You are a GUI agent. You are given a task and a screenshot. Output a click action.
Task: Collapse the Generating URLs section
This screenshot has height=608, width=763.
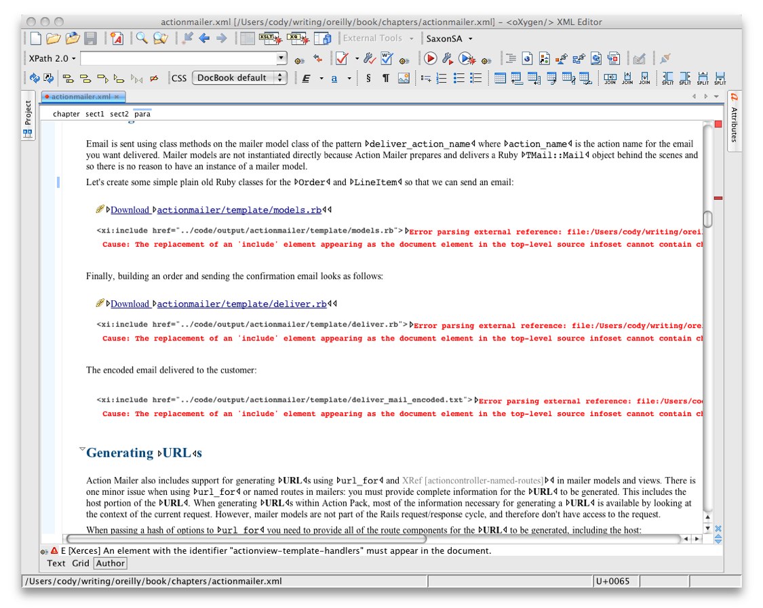pos(82,450)
